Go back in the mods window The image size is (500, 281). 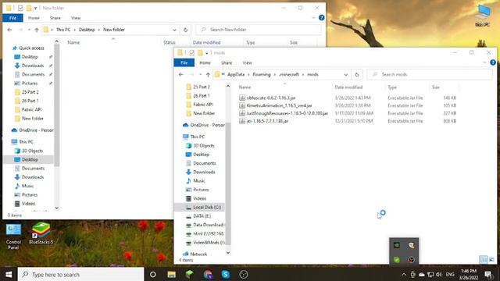point(180,75)
